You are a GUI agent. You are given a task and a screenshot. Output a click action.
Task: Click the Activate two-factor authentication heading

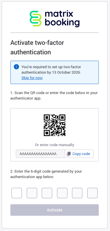coord(37,47)
